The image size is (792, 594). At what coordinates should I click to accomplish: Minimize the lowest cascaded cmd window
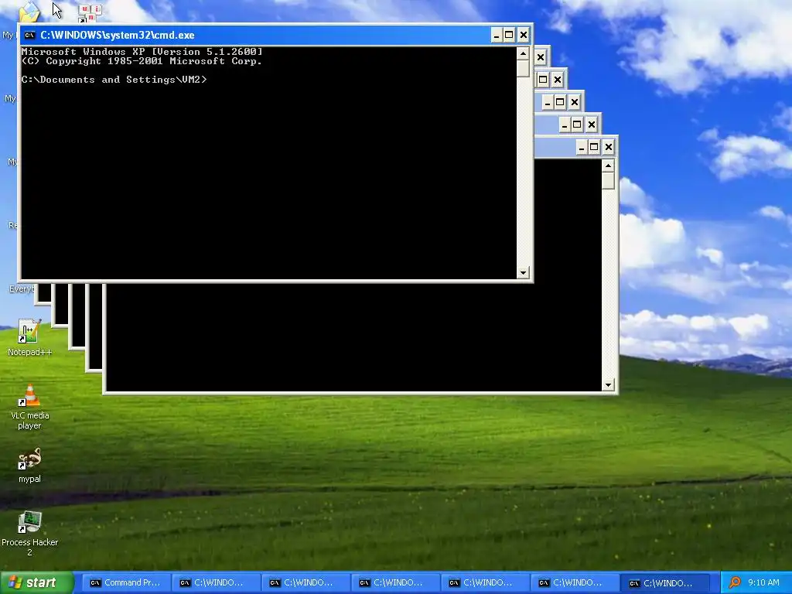coord(582,147)
